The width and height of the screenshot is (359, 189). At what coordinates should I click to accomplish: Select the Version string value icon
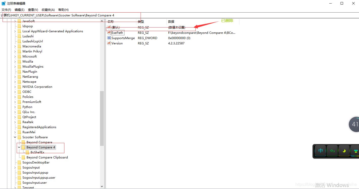[x=109, y=43]
